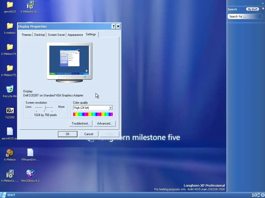Select the WinCDEmu-4.1 disc icon

[x=31, y=174]
